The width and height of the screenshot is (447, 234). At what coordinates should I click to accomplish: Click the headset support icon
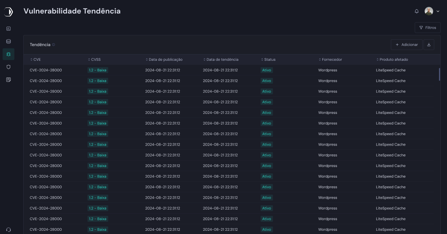8,230
